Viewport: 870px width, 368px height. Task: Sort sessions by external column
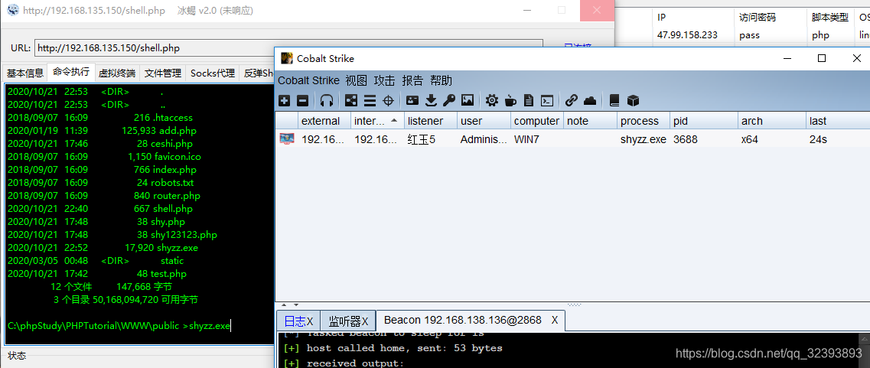pyautogui.click(x=324, y=120)
